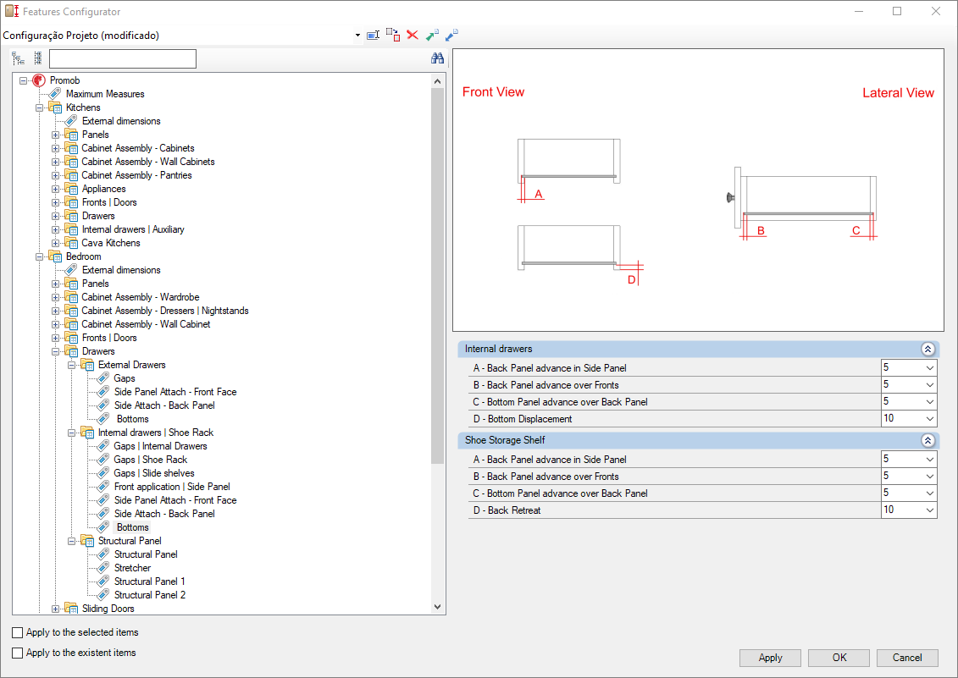
Task: Select Side Attach - Back Panel under External Drawers
Action: (164, 405)
